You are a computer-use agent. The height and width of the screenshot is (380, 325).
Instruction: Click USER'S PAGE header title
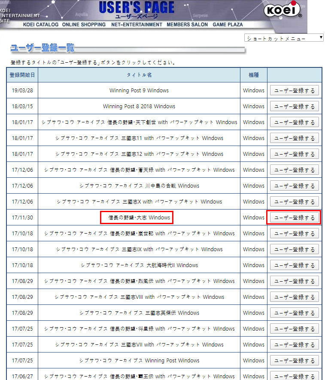pyautogui.click(x=137, y=8)
